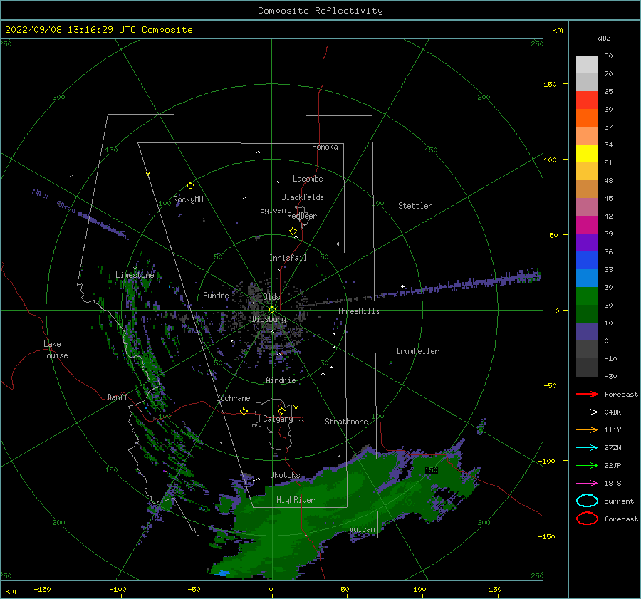641x599 pixels.
Task: Select the blue 36 dBZ color swatch
Action: click(x=587, y=261)
